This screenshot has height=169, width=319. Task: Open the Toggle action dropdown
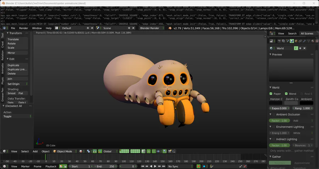pyautogui.click(x=17, y=116)
